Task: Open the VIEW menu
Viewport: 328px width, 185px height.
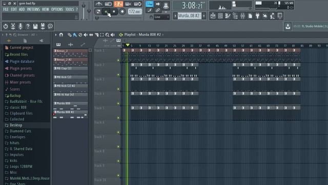Action: [45, 9]
